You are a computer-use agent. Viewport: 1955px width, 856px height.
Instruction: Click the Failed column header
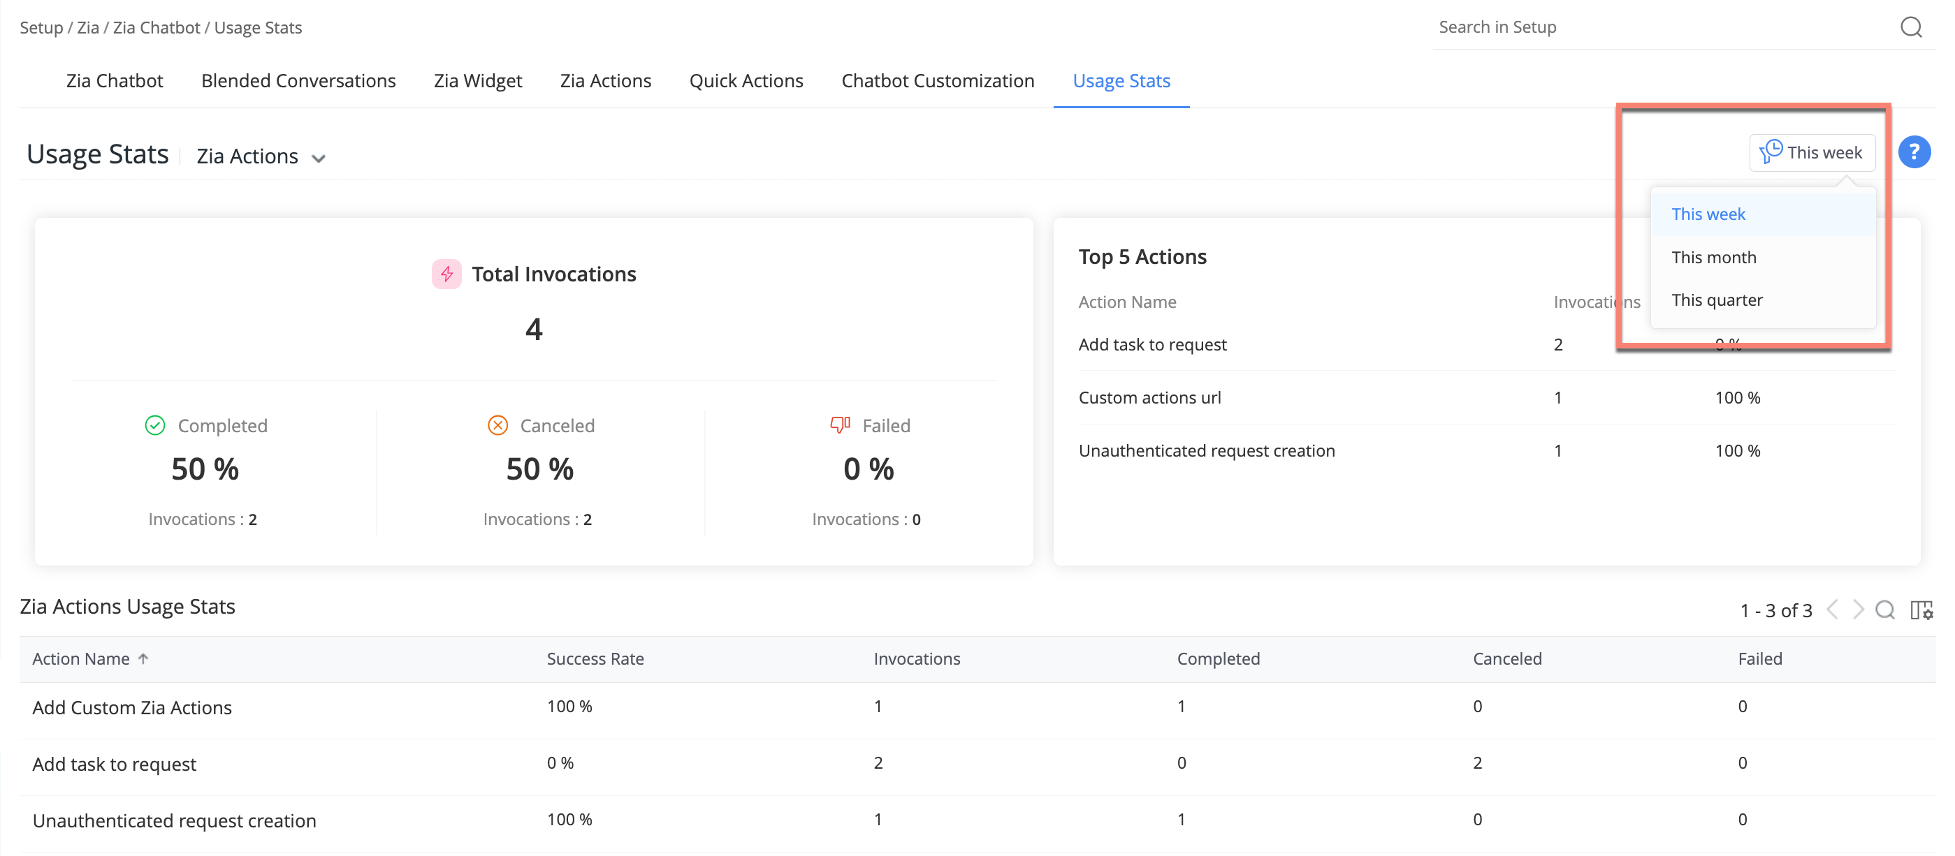[x=1760, y=659]
